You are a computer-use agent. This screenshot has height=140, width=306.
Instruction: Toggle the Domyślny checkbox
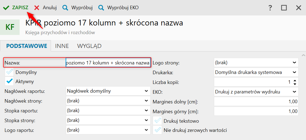(x=10, y=72)
